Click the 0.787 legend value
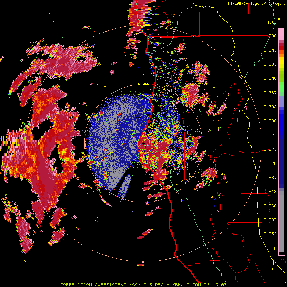This screenshot has height=287, width=287. tap(270, 92)
